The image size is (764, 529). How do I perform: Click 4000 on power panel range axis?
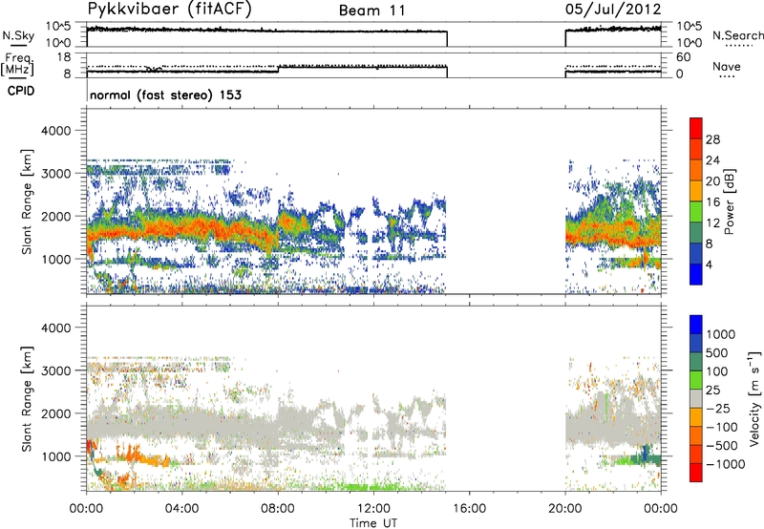click(x=55, y=131)
